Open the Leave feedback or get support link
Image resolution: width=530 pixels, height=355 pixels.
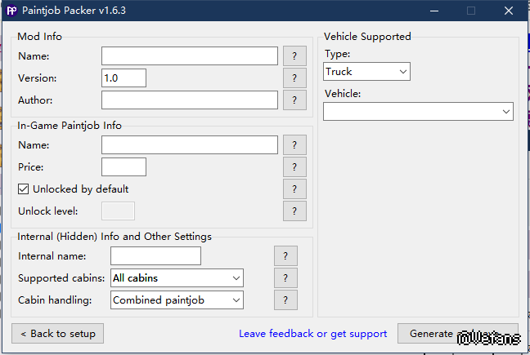pos(312,334)
